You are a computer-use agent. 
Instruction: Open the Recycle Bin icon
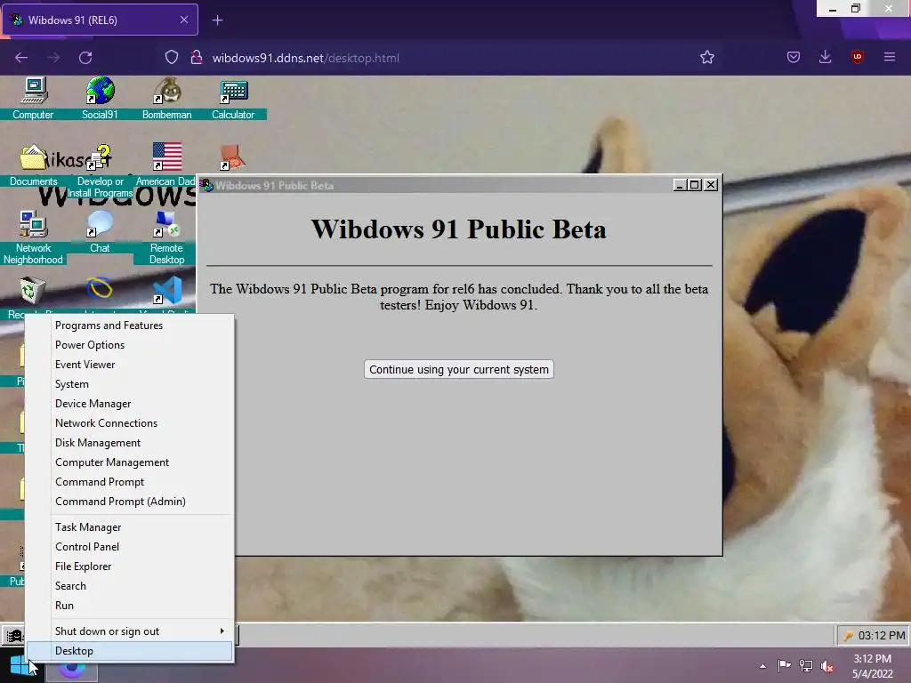(x=33, y=291)
